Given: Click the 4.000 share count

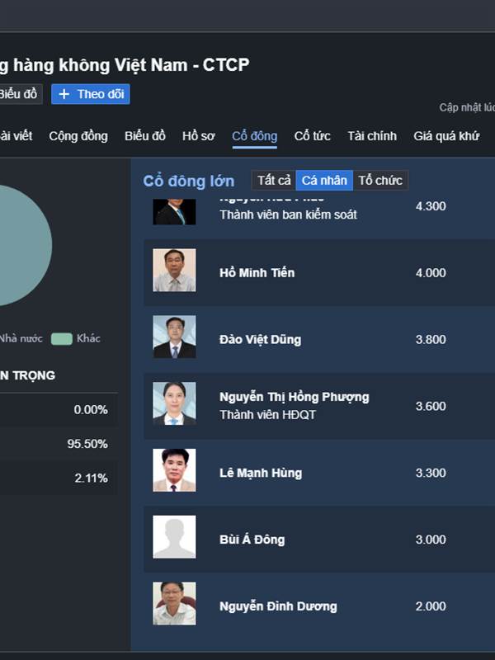Looking at the screenshot, I should tap(431, 273).
